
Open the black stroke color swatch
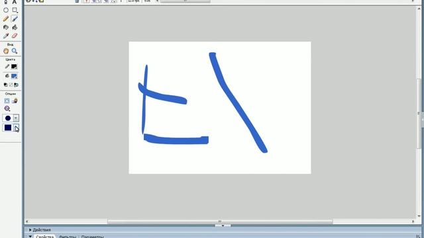14,66
